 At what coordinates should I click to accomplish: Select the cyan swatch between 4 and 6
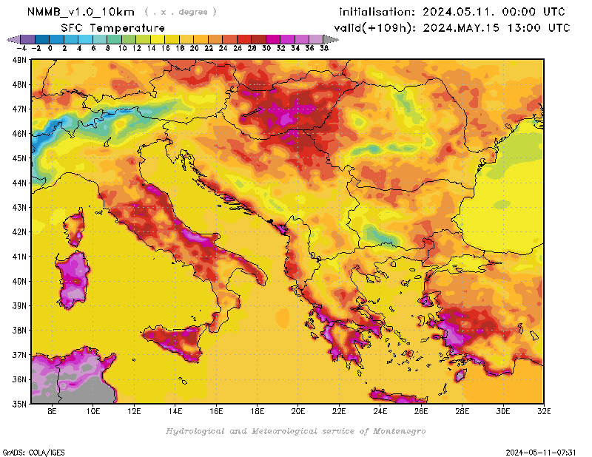[85, 38]
